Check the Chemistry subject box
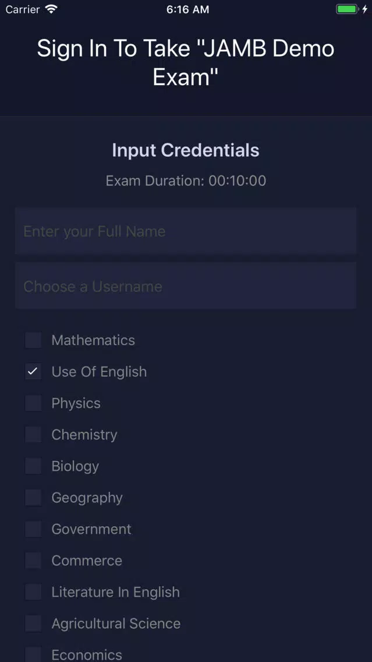 (33, 435)
